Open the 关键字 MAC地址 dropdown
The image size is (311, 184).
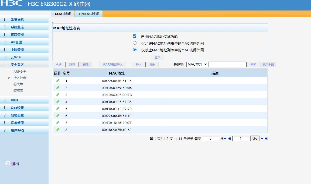197,65
